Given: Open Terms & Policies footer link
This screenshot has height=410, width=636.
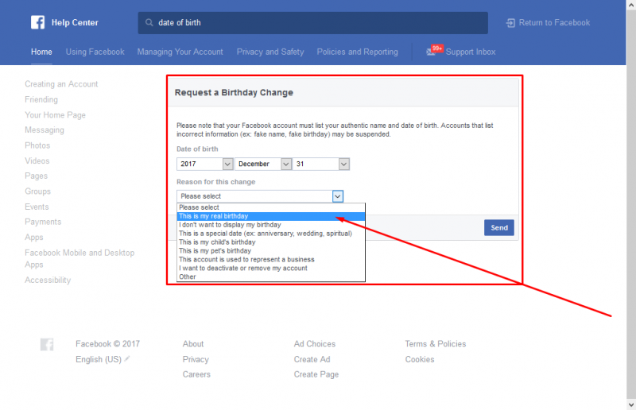Looking at the screenshot, I should (x=436, y=344).
